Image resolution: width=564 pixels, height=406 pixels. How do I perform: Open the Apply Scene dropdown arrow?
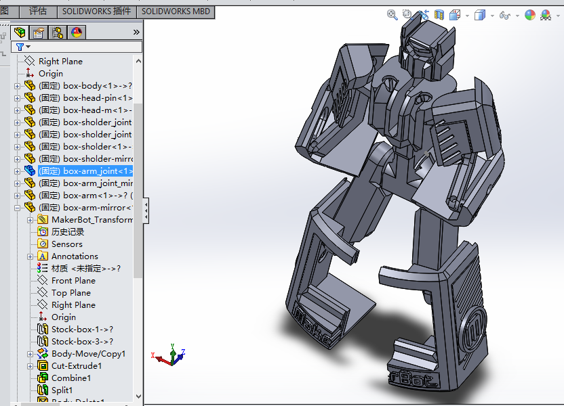coord(557,15)
